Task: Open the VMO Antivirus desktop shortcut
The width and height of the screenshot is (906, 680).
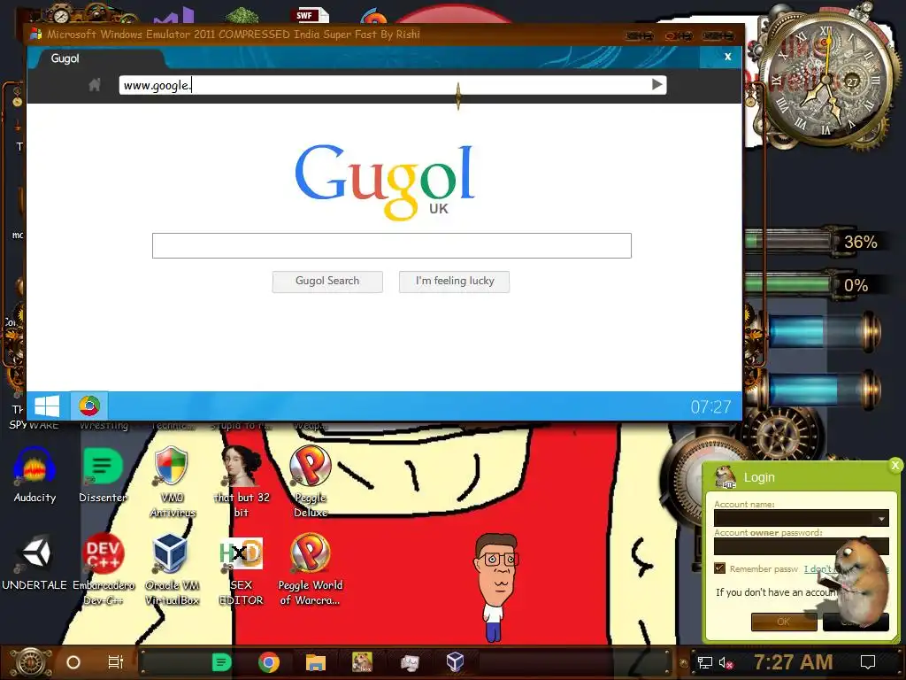Action: click(x=172, y=482)
